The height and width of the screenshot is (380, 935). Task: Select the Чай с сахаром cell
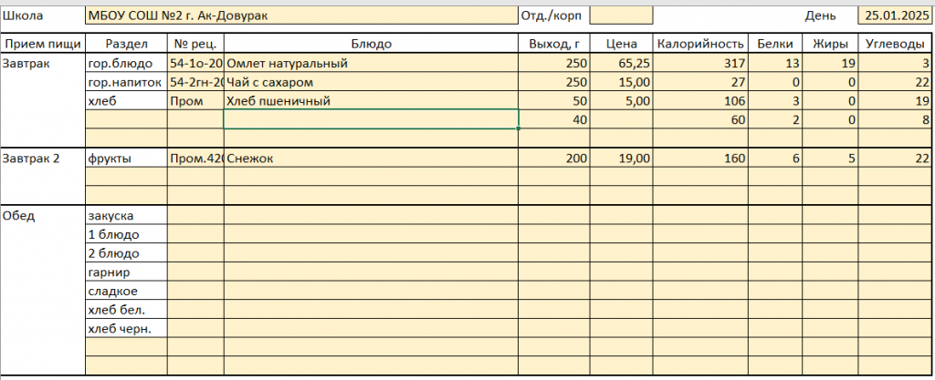pyautogui.click(x=371, y=83)
